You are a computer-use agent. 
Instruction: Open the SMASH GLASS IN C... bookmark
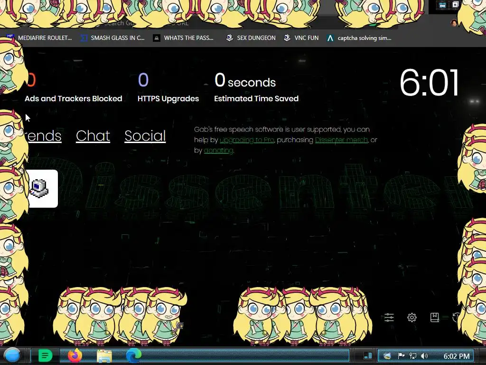[112, 38]
